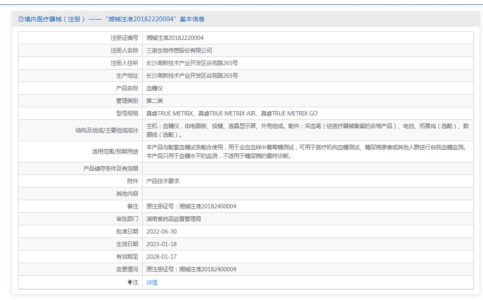Click the 其他内容 label
The image size is (483, 300).
[127, 194]
